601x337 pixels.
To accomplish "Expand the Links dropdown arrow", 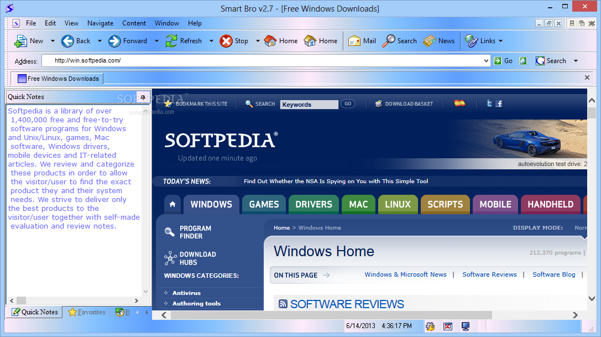I will (x=500, y=41).
